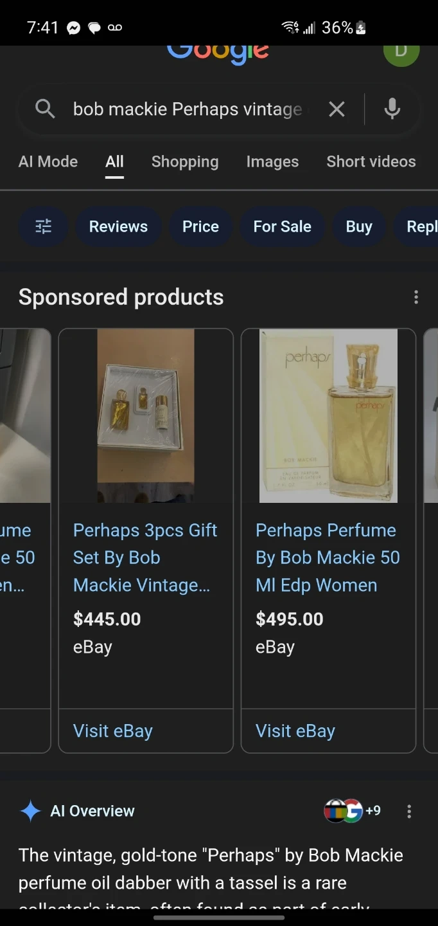Open the Short videos tab
This screenshot has width=438, height=926.
coord(371,161)
